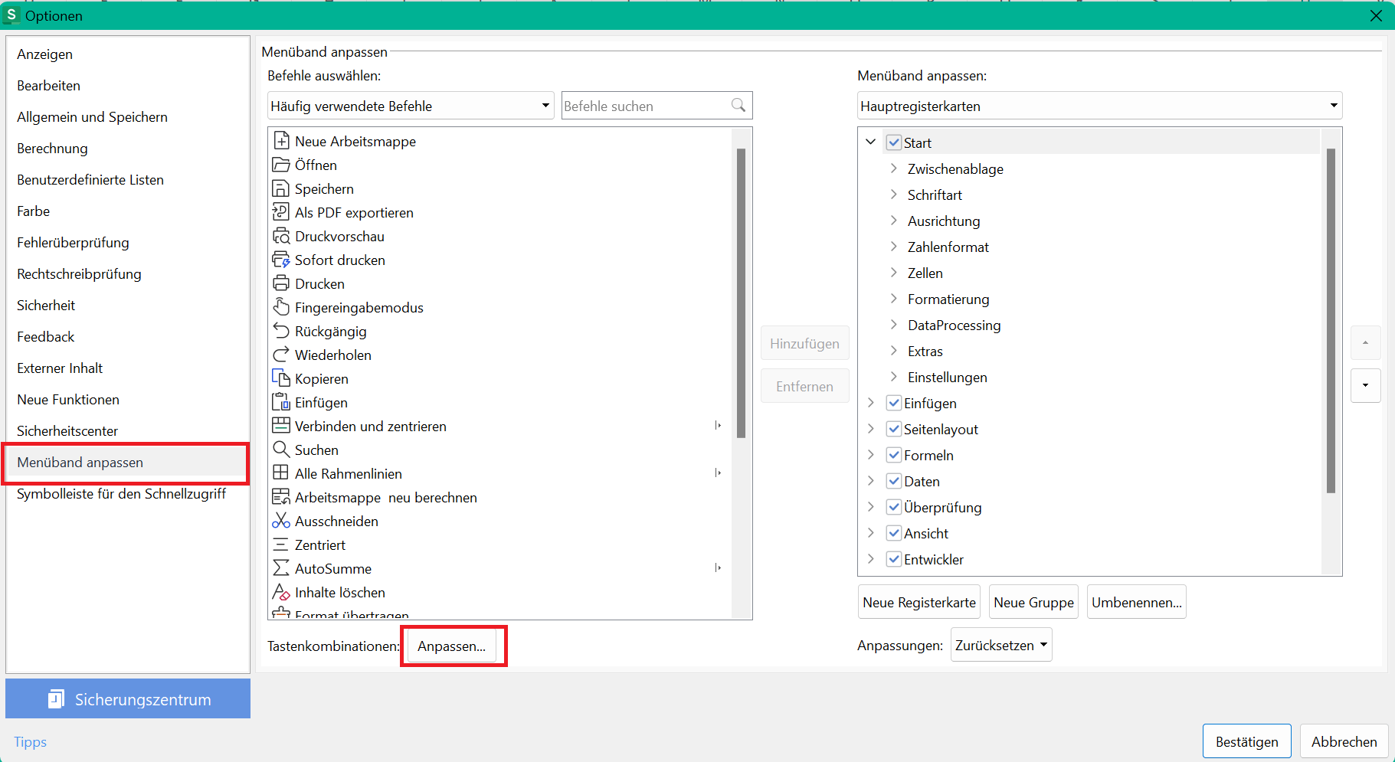Click the Neue Registerkarte button

919,602
